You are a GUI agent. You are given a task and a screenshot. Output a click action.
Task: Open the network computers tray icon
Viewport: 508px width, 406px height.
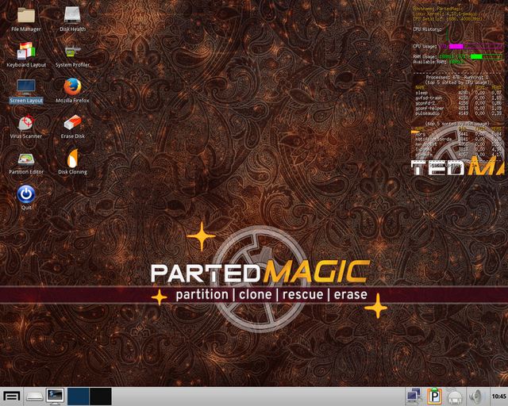[x=414, y=396]
